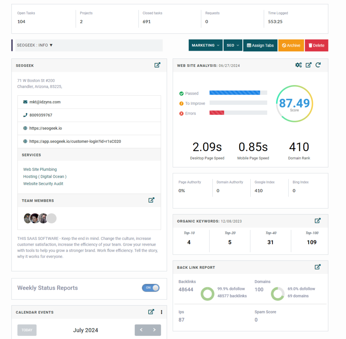Open the Hosting ( Digital Ocean ) link
This screenshot has width=346, height=339.
coord(45,176)
